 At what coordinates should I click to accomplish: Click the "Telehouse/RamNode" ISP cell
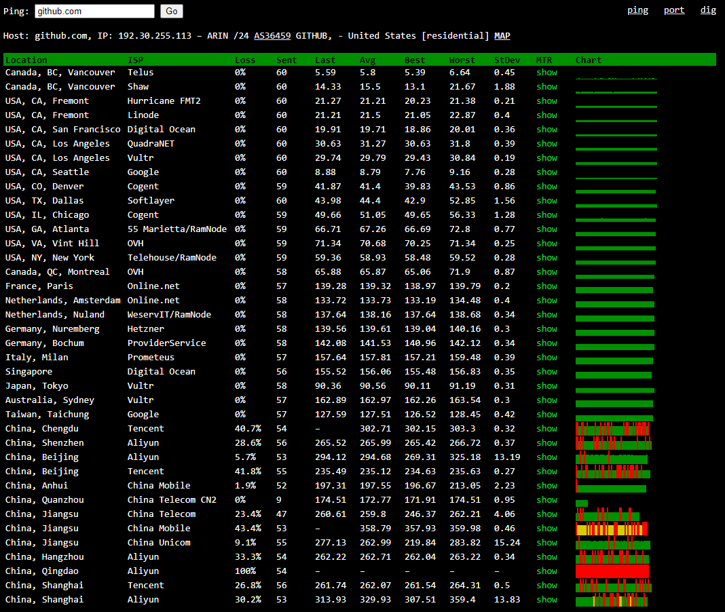(x=172, y=257)
